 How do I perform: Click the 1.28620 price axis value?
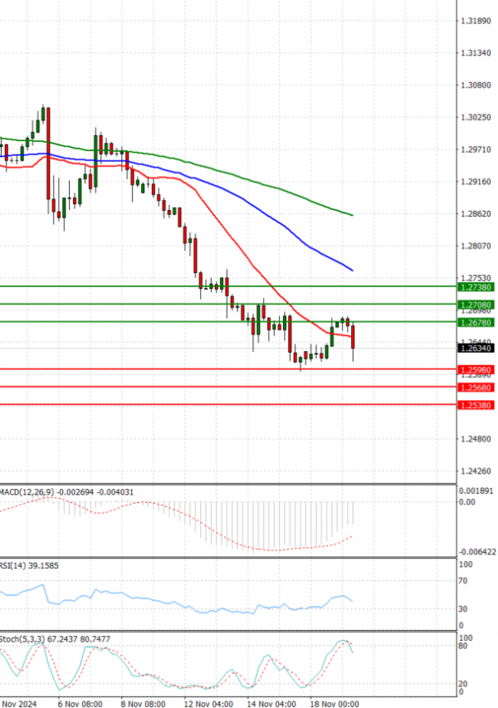[476, 213]
